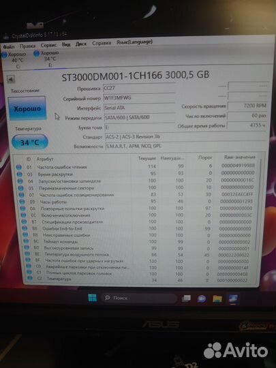Click status icon for attribute 0A
276x368 pixels.
coord(22,209)
